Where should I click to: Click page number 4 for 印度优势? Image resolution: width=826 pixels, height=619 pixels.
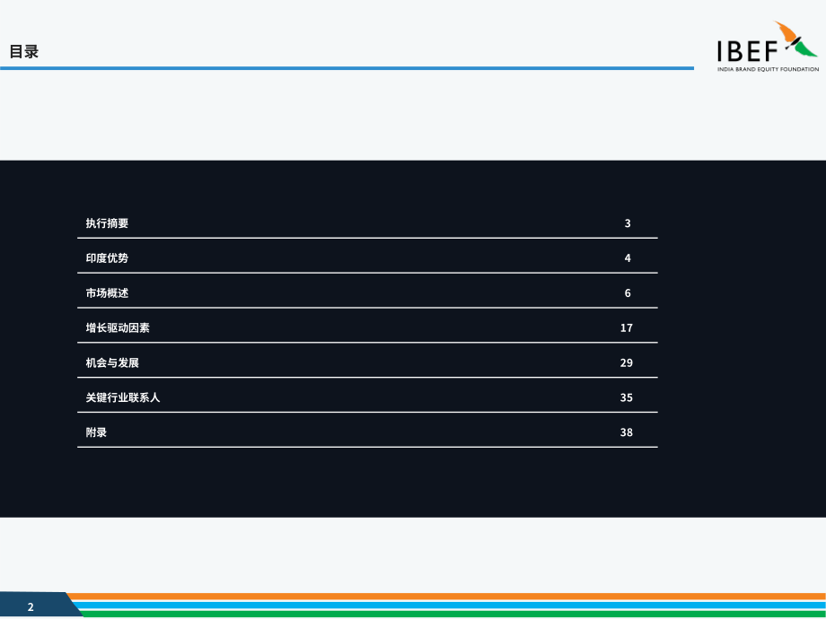tap(628, 258)
